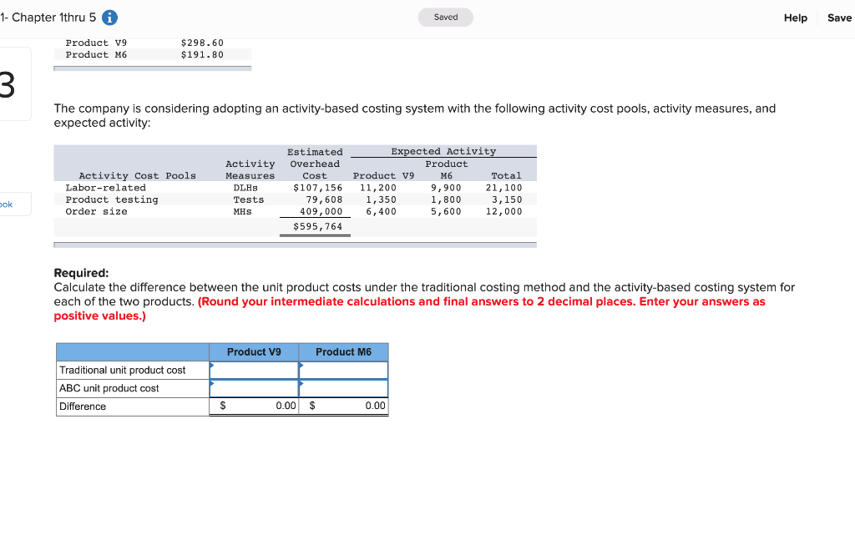The width and height of the screenshot is (855, 535).
Task: Click the $107,156 labor-related cost
Action: (x=317, y=188)
